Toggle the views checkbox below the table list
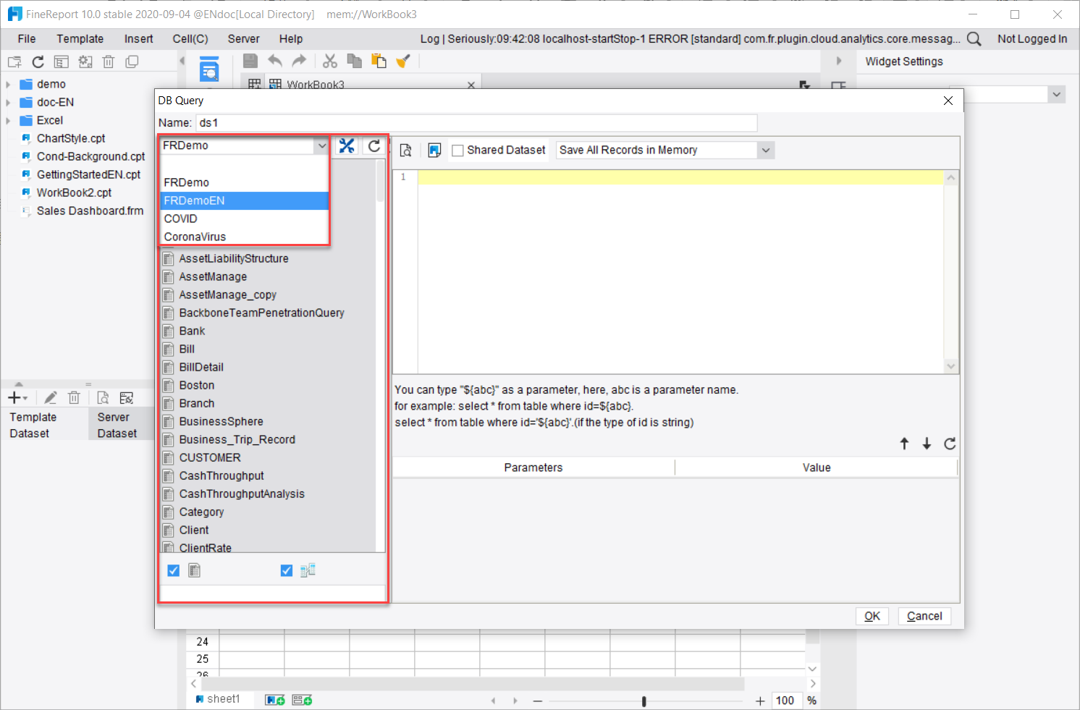Image resolution: width=1080 pixels, height=710 pixels. (287, 570)
